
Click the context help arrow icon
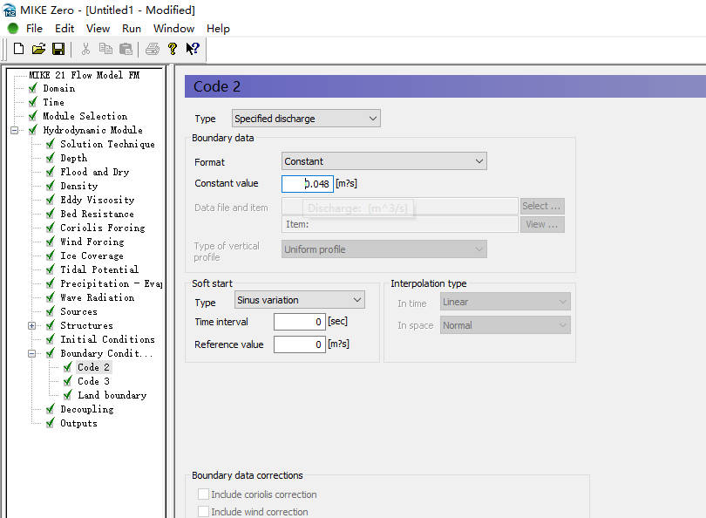coord(193,49)
